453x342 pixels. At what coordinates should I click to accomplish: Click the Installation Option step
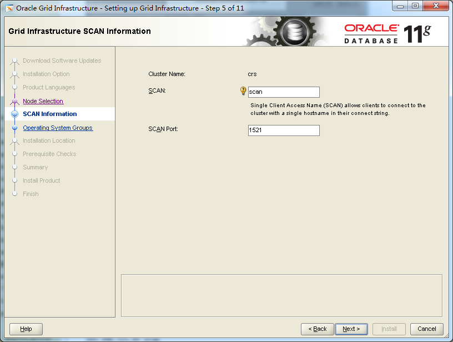click(x=46, y=74)
